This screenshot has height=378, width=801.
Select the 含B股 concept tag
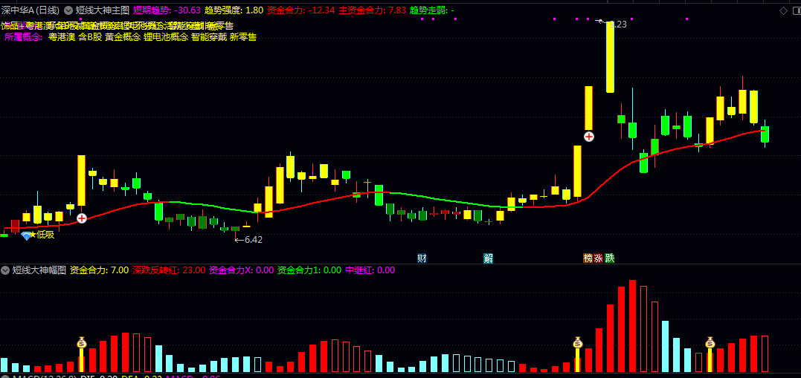90,36
